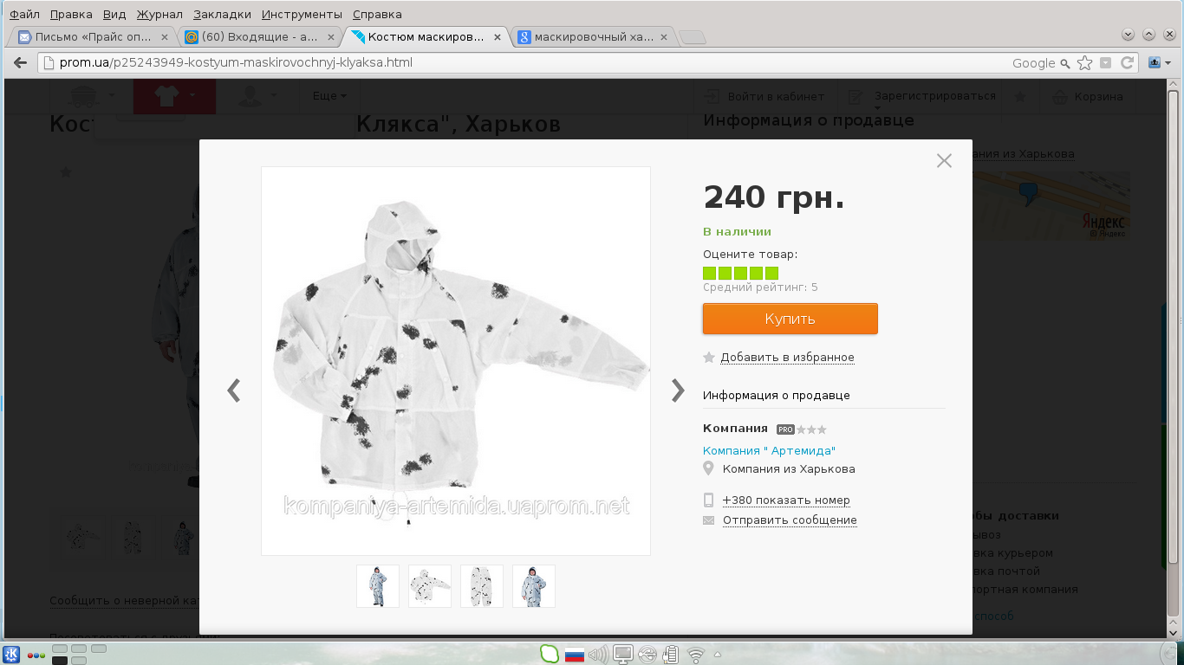This screenshot has height=665, width=1184.
Task: Click the monitor display tray icon
Action: (x=622, y=655)
